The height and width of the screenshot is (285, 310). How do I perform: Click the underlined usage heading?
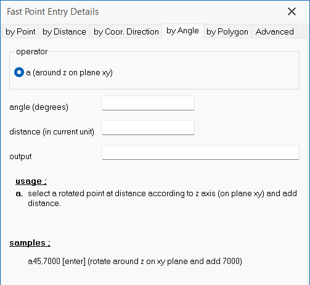click(x=31, y=181)
